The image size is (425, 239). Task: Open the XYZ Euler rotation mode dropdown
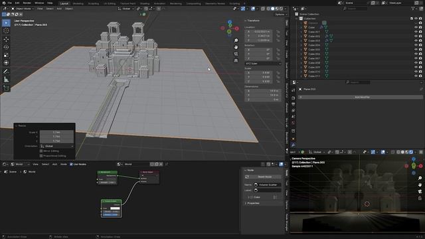[263, 64]
